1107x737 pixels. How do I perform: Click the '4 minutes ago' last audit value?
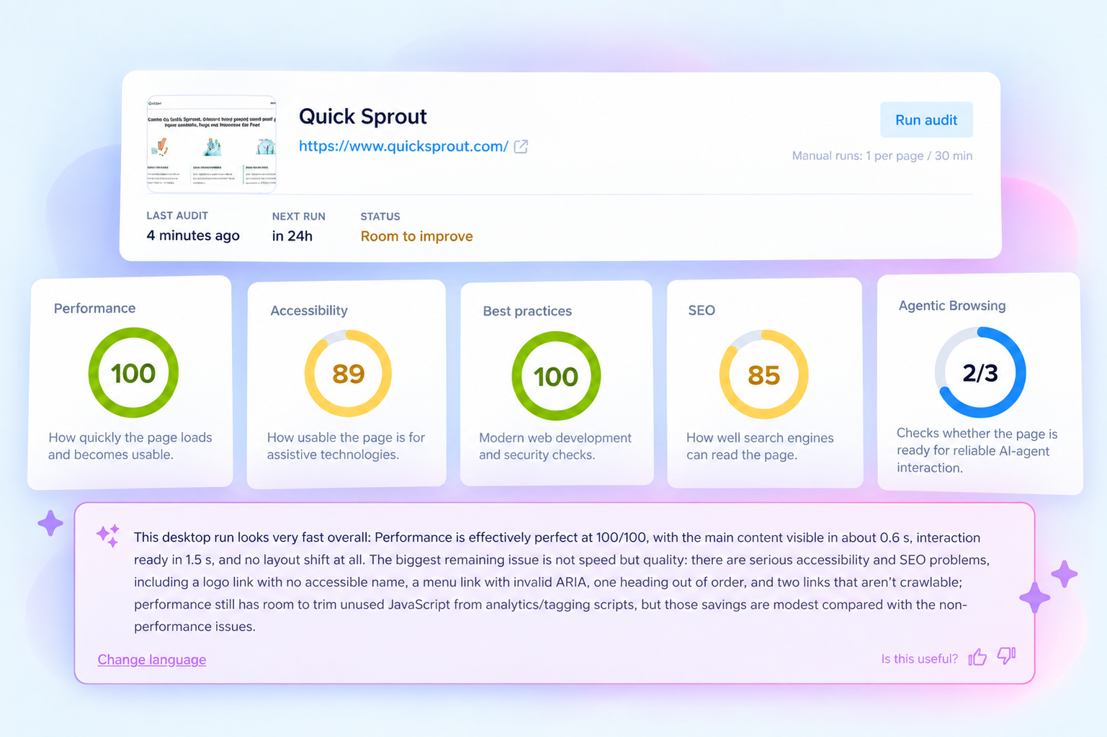pyautogui.click(x=193, y=236)
